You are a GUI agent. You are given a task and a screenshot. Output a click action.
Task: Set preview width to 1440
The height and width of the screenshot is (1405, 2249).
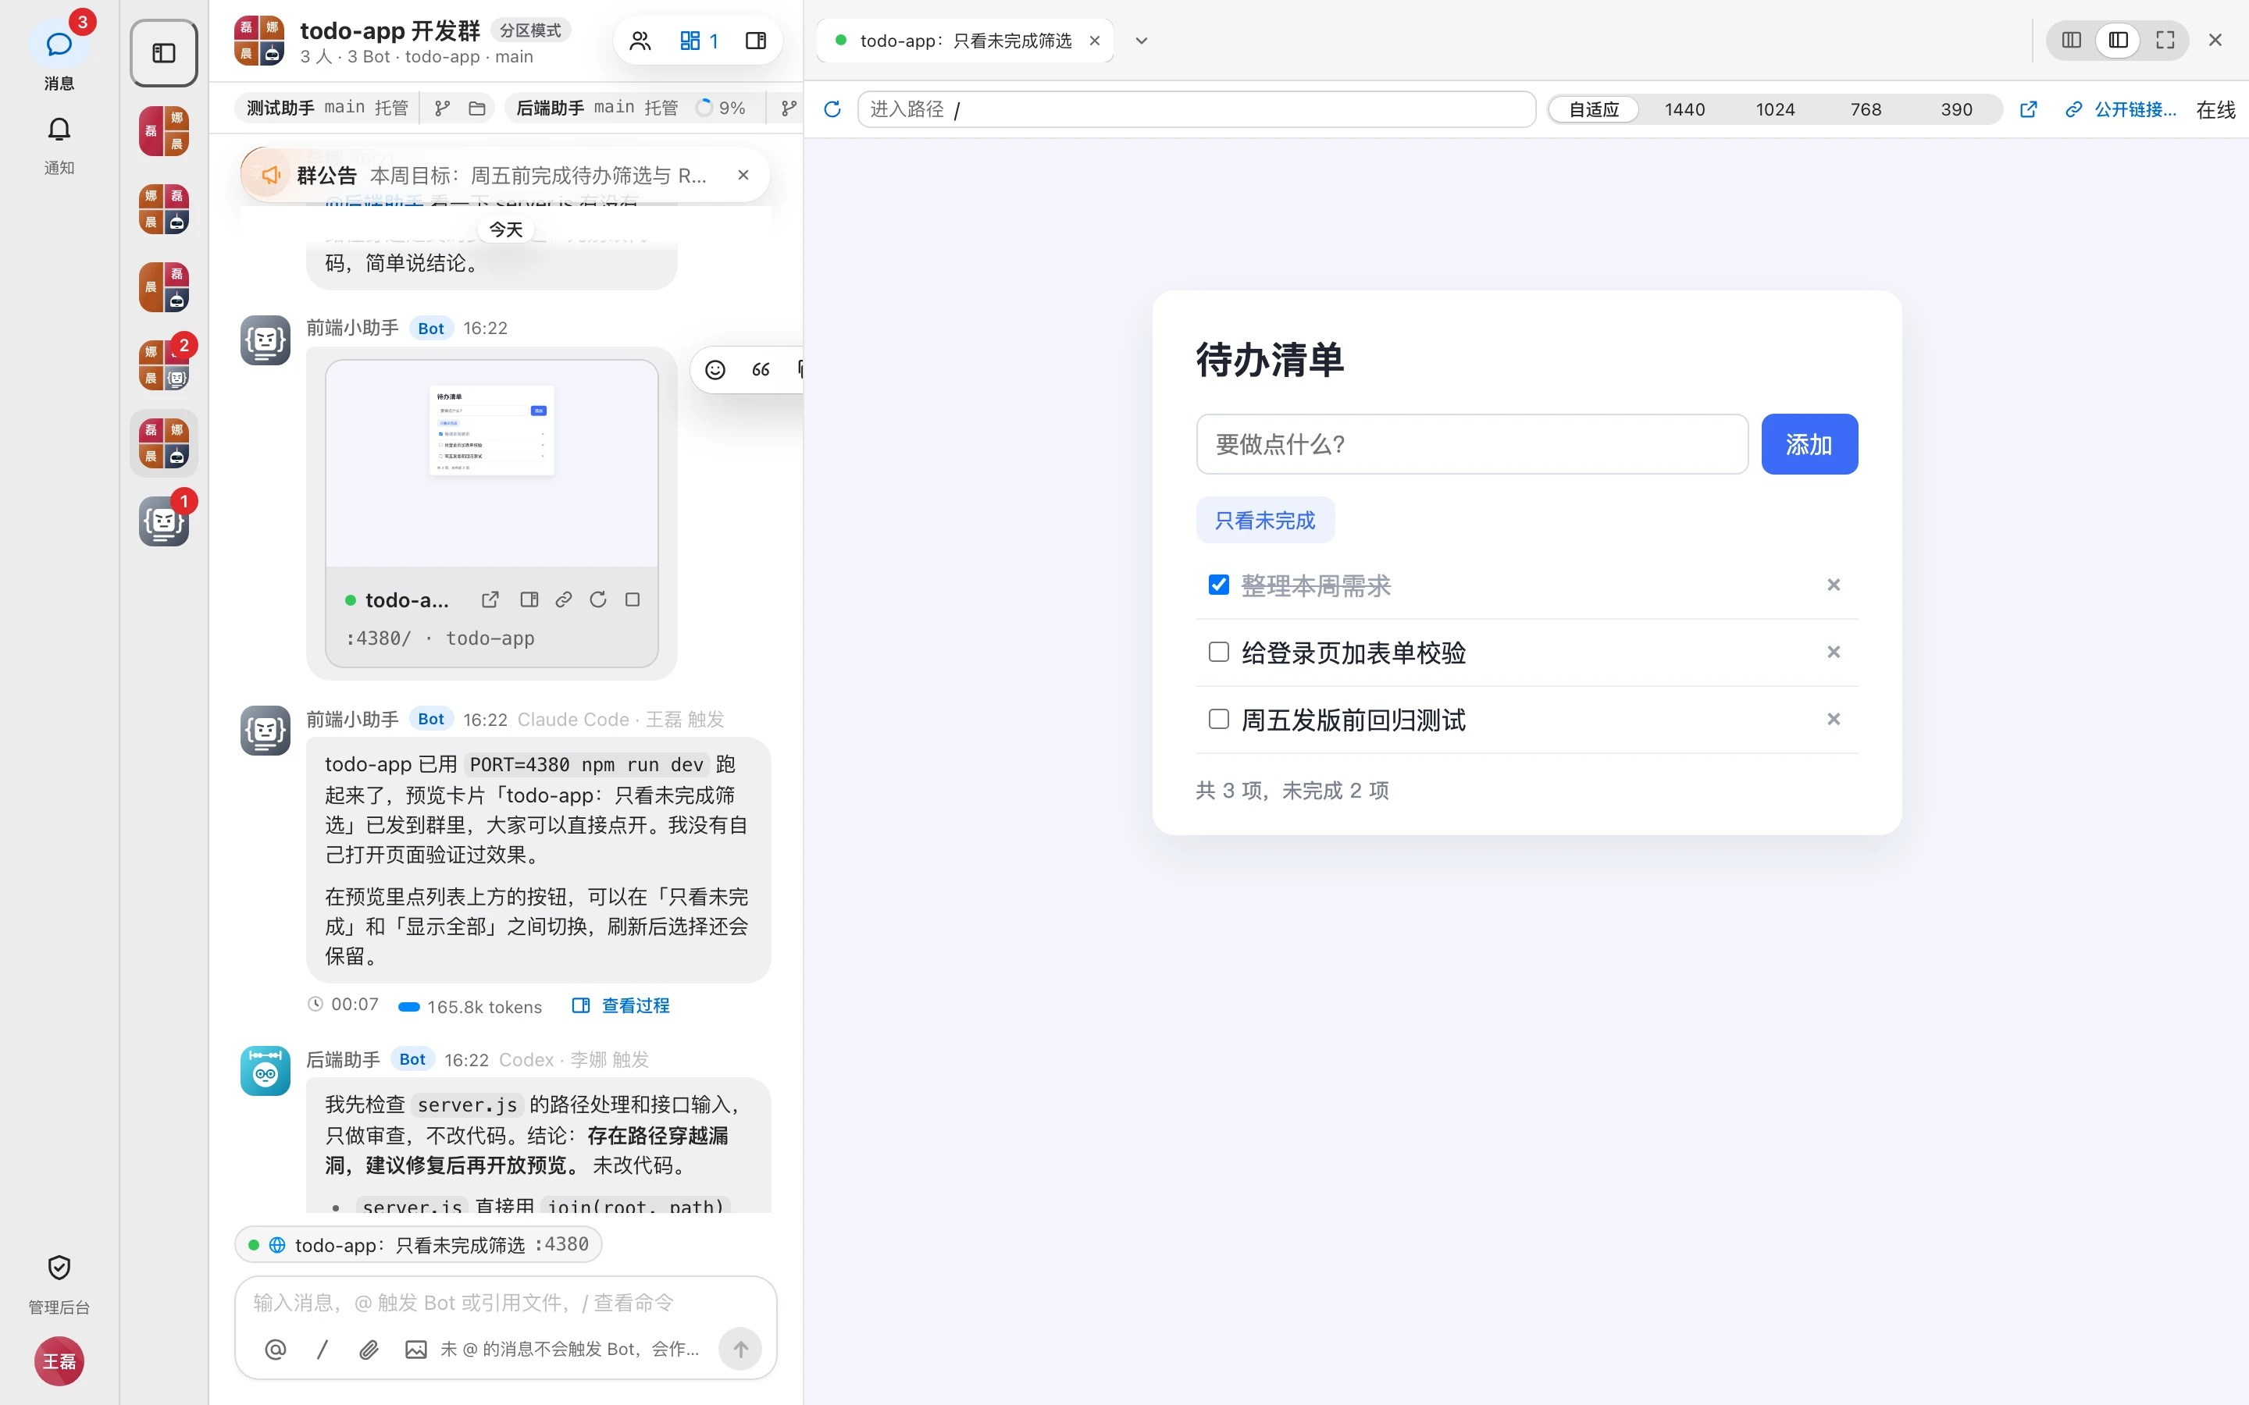pyautogui.click(x=1684, y=109)
